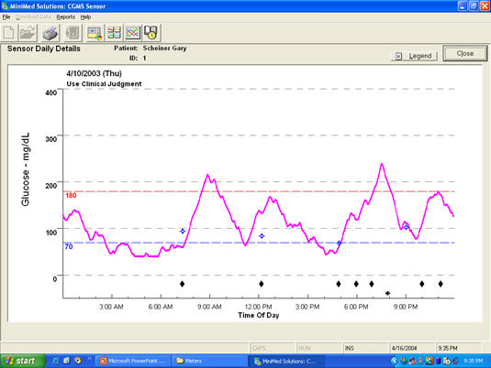Open the Reports menu

tap(65, 16)
